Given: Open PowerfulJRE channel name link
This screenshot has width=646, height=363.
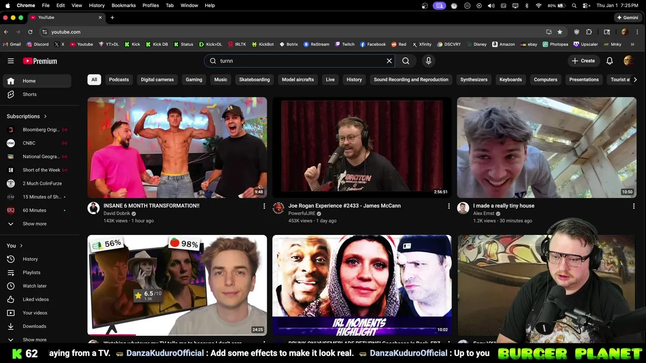Looking at the screenshot, I should coord(302,213).
